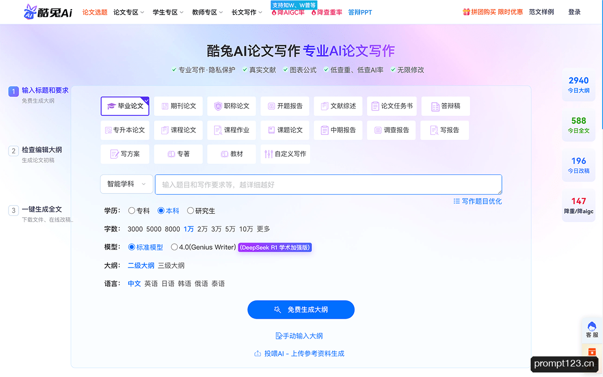The height and width of the screenshot is (377, 603).
Task: Open the 降查重率 nav item
Action: 326,12
